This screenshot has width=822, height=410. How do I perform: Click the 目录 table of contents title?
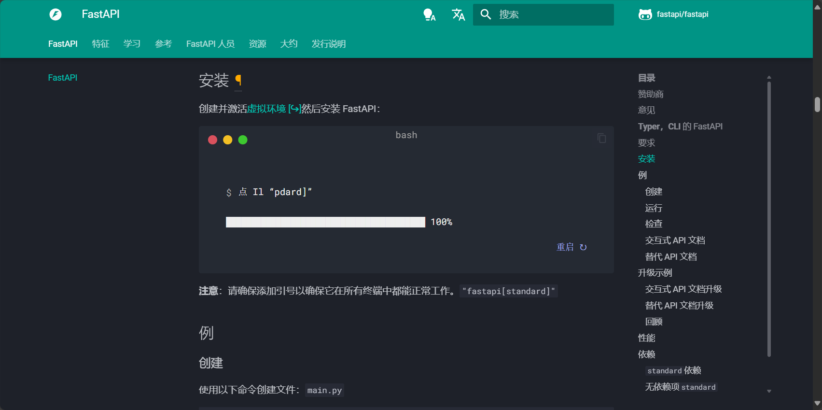pos(646,78)
